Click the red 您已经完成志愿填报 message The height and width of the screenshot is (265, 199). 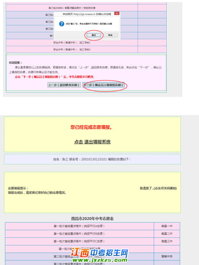coord(92,127)
